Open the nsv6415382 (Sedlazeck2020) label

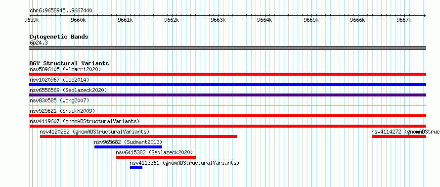(x=154, y=152)
